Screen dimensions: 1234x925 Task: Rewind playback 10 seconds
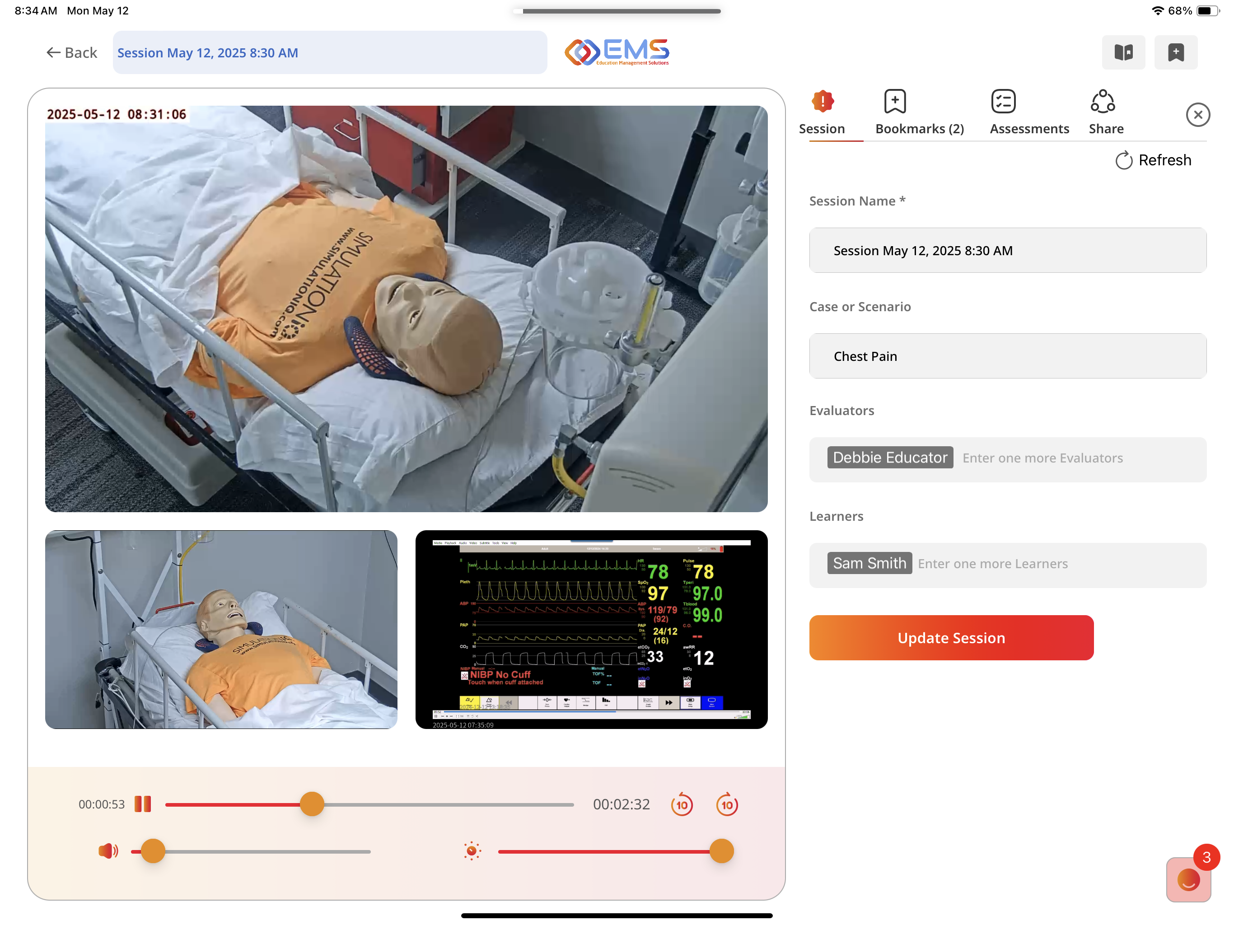[x=682, y=804]
